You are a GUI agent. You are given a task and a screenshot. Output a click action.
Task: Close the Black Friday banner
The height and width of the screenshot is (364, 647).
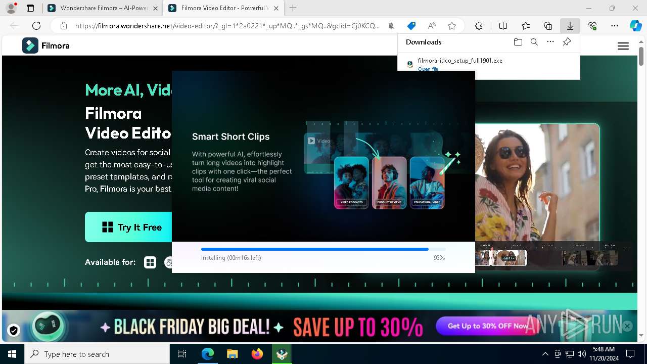(627, 326)
